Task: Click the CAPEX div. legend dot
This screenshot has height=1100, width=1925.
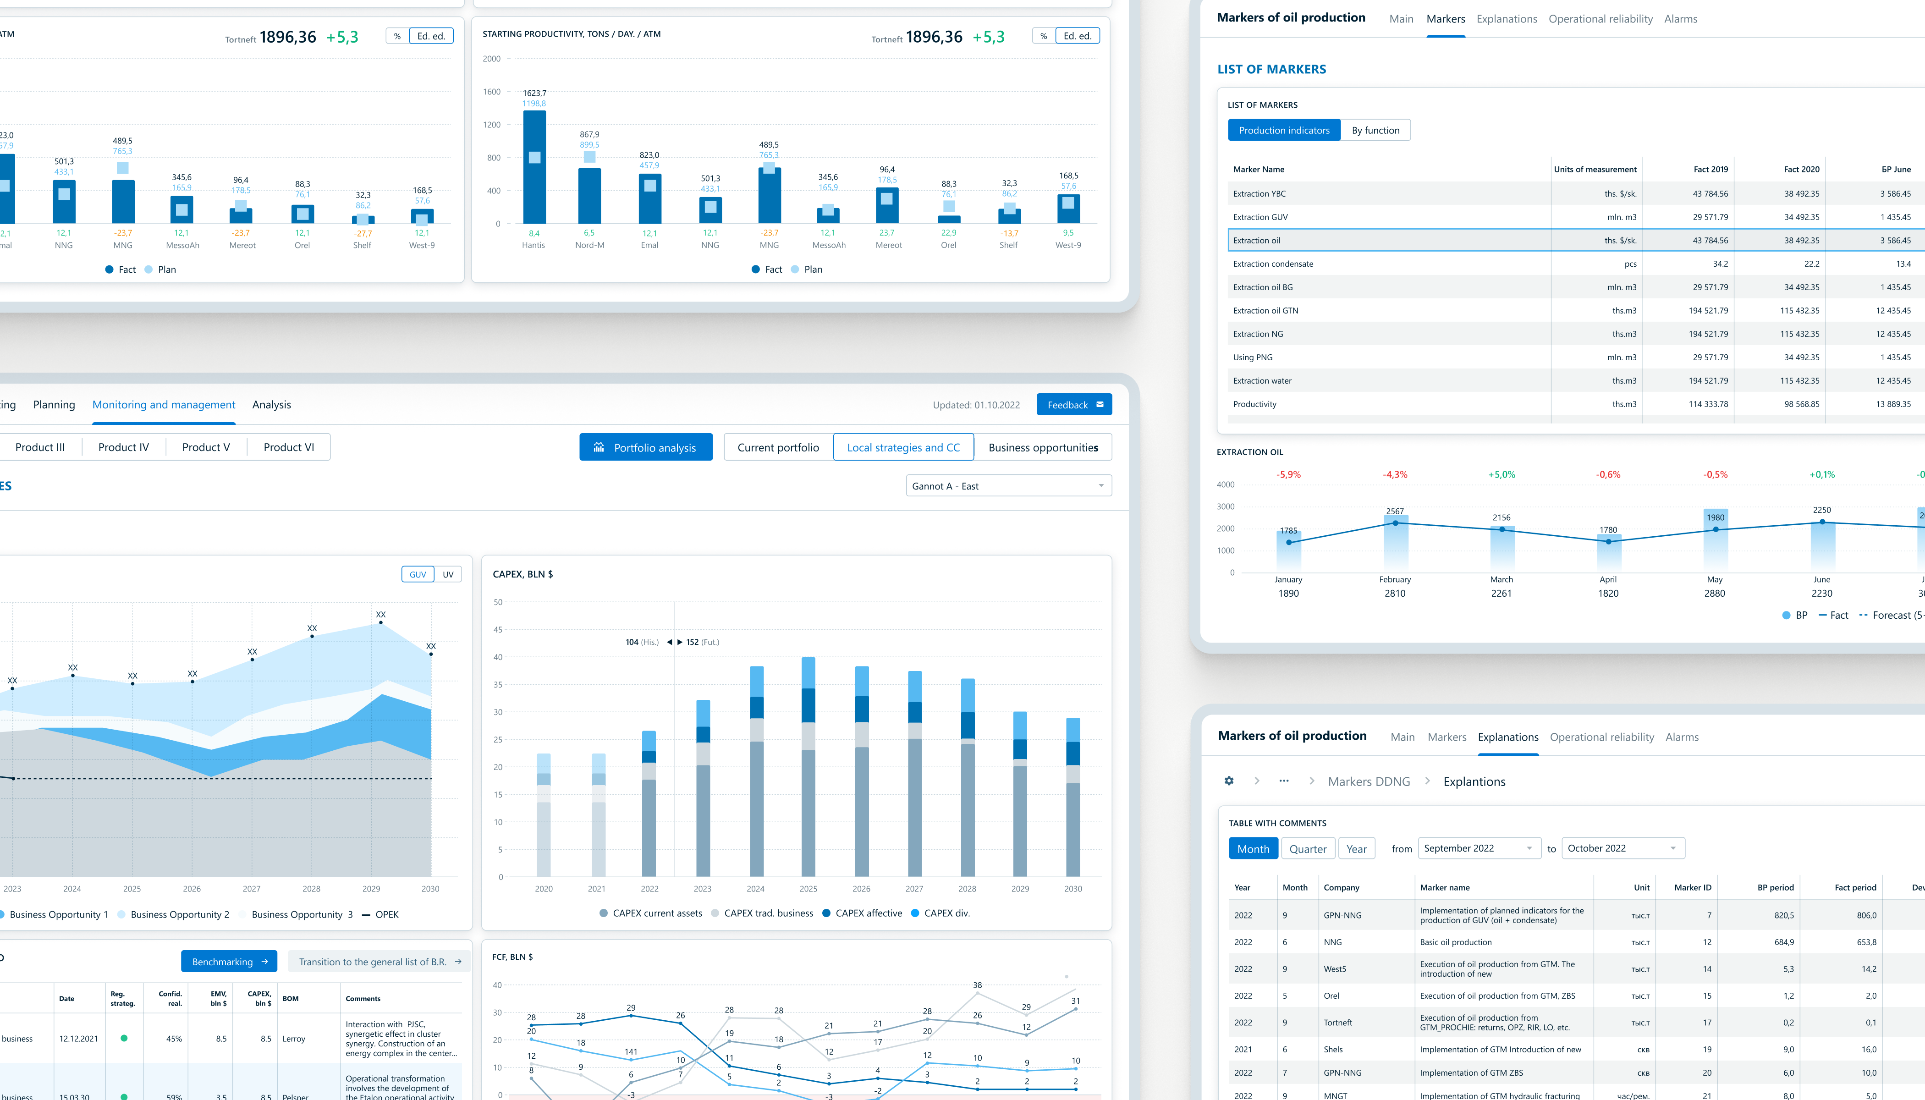Action: click(x=915, y=913)
